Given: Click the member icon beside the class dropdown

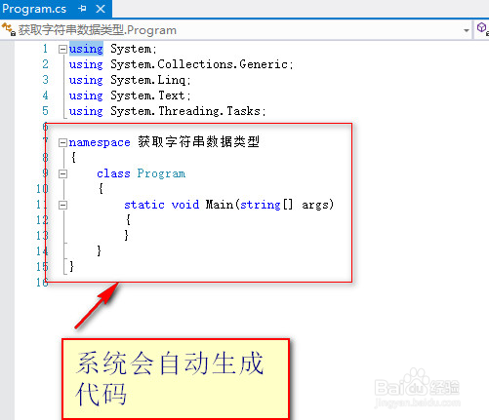Looking at the screenshot, I should (482, 29).
